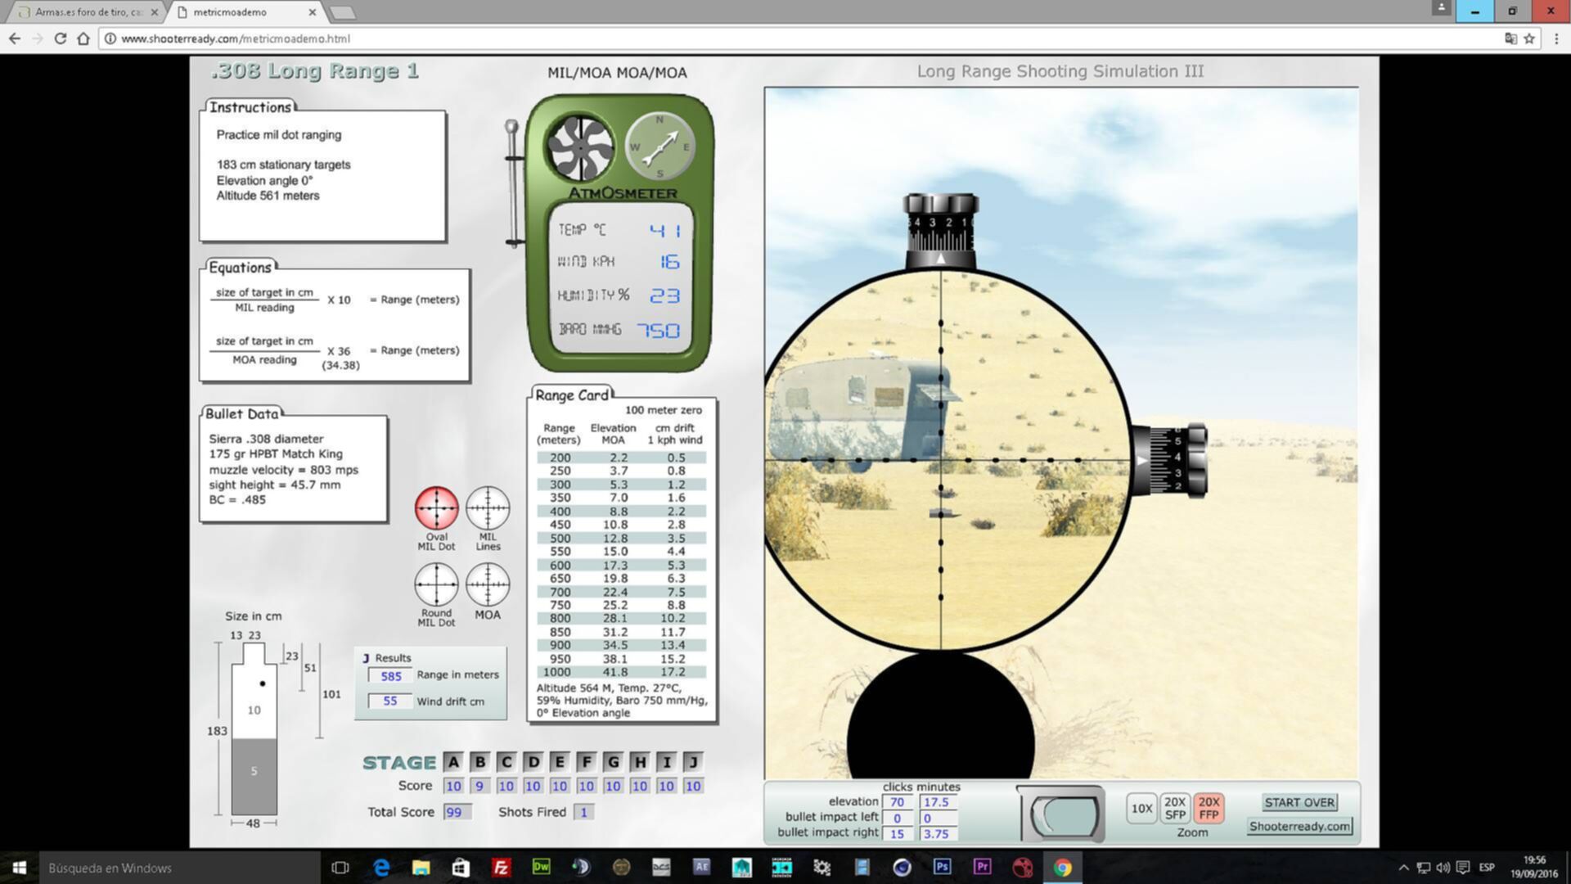The height and width of the screenshot is (884, 1571).
Task: Switch zoom to 10X
Action: click(x=1141, y=809)
